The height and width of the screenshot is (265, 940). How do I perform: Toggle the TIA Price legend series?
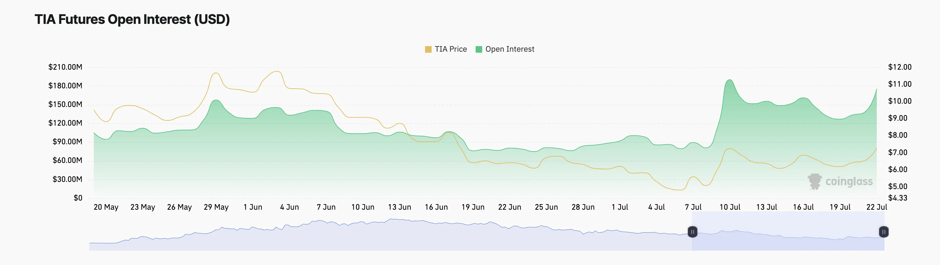coord(445,49)
